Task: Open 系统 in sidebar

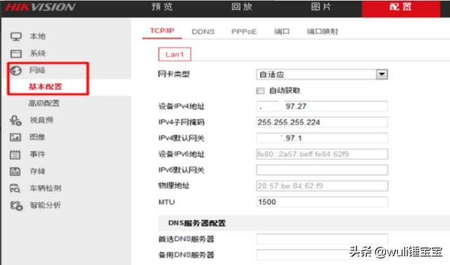Action: pos(37,53)
